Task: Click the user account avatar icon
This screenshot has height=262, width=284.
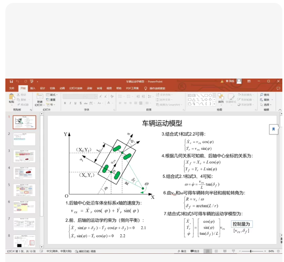Action: click(239, 81)
